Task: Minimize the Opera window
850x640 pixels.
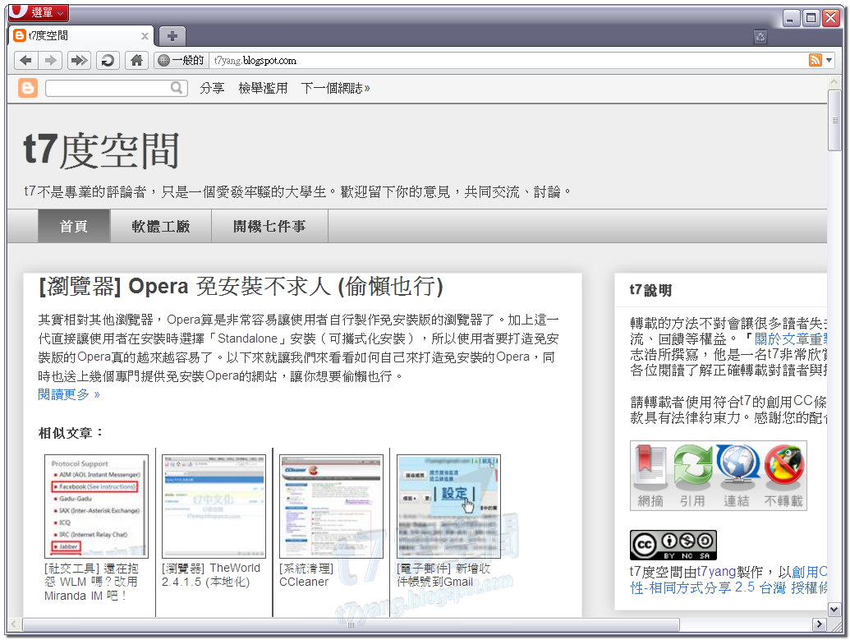Action: tap(791, 18)
